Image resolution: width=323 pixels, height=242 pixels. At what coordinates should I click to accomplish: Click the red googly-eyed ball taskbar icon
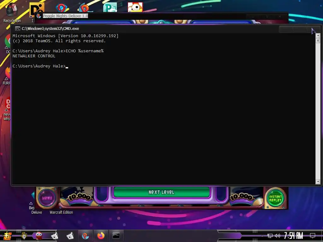tap(39, 236)
